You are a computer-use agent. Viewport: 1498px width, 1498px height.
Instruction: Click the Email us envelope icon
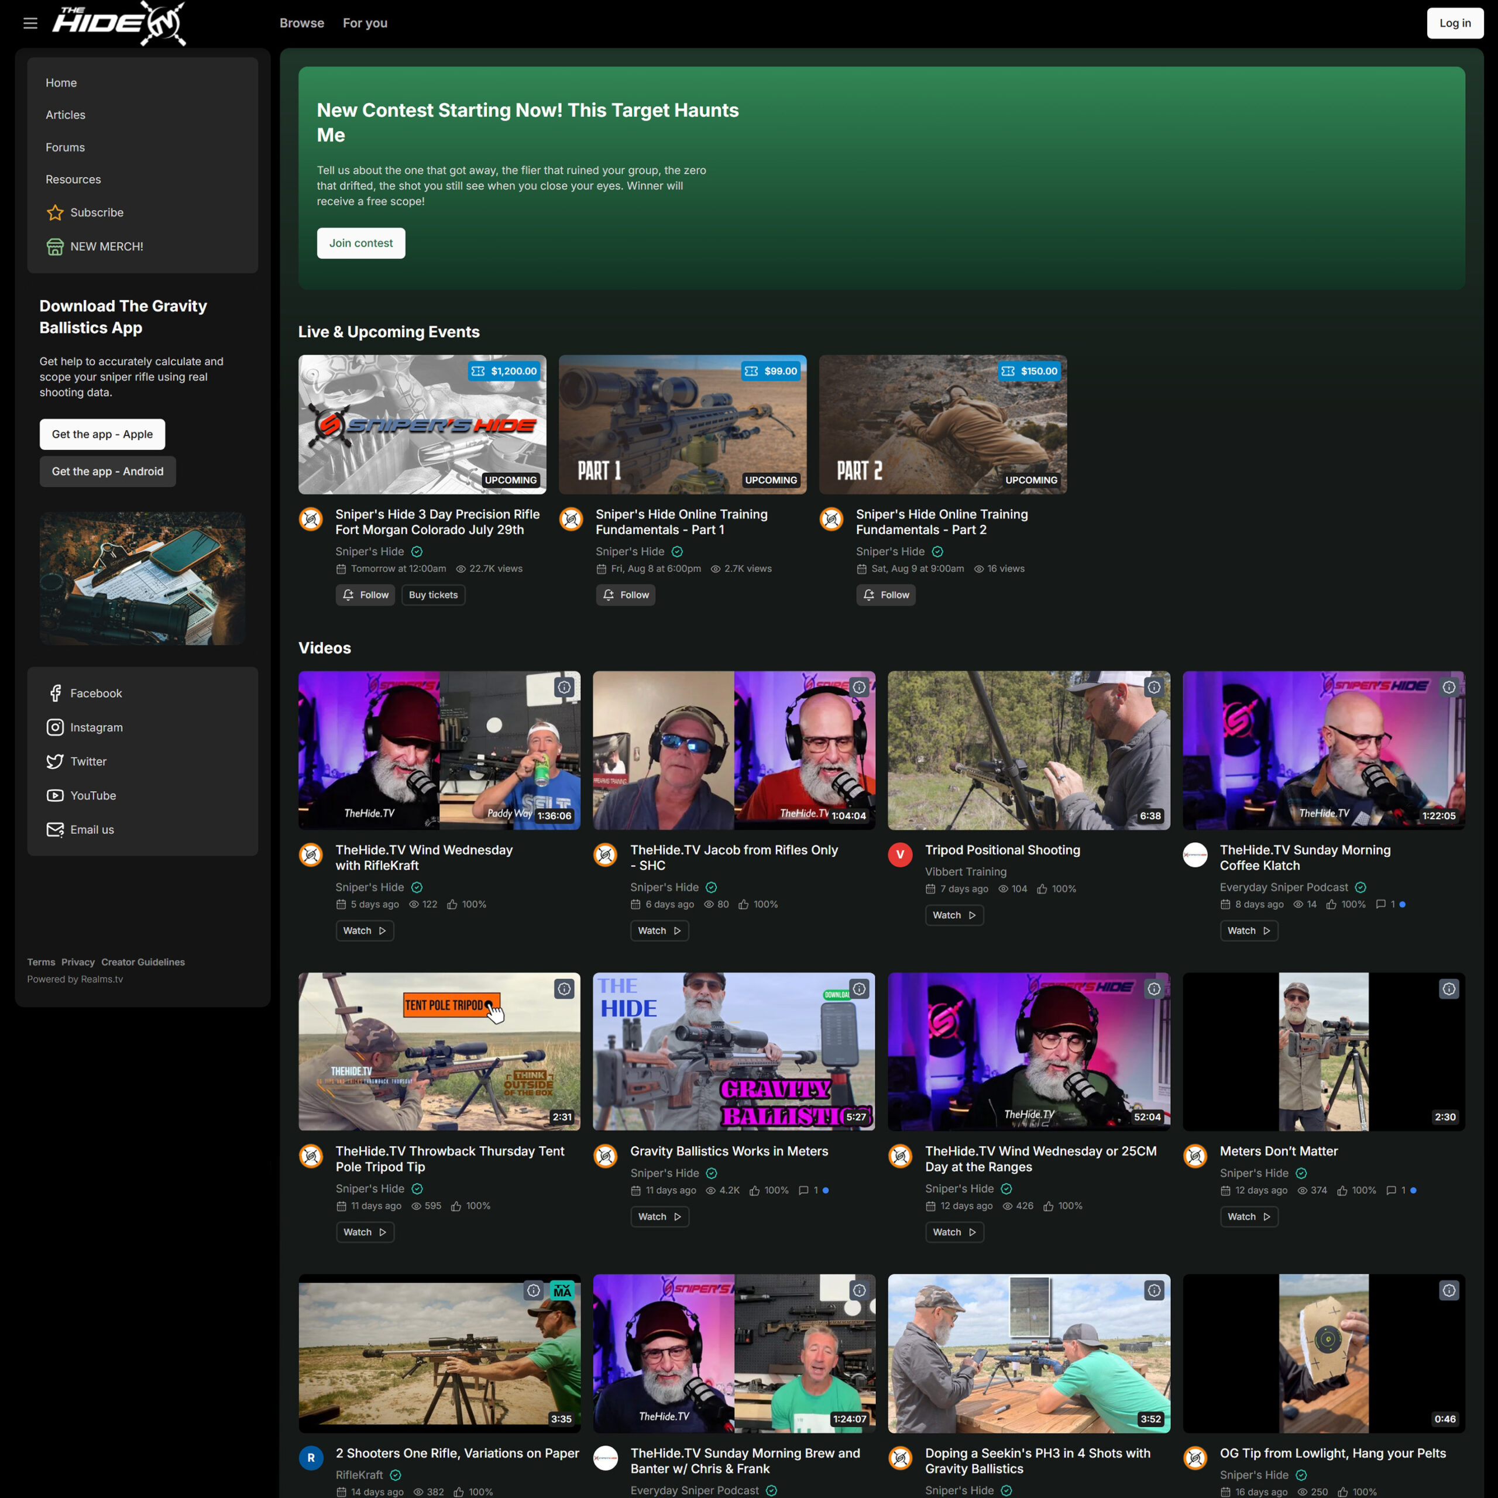[x=55, y=830]
